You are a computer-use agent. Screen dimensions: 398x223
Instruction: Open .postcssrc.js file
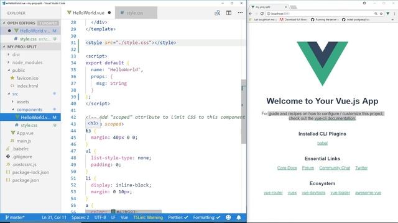[x=24, y=164]
